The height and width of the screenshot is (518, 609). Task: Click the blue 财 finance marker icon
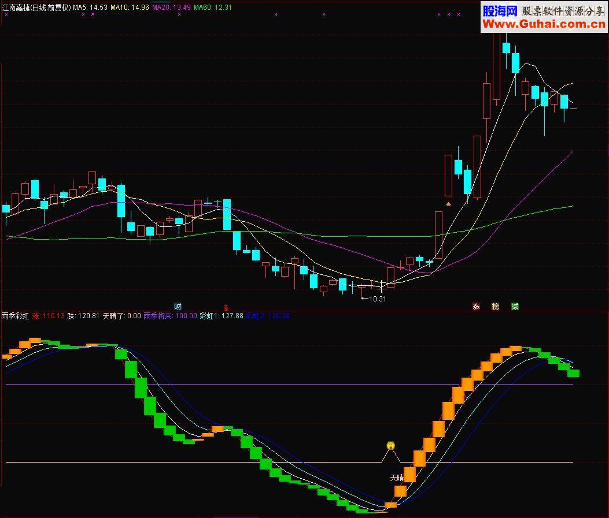tap(178, 307)
